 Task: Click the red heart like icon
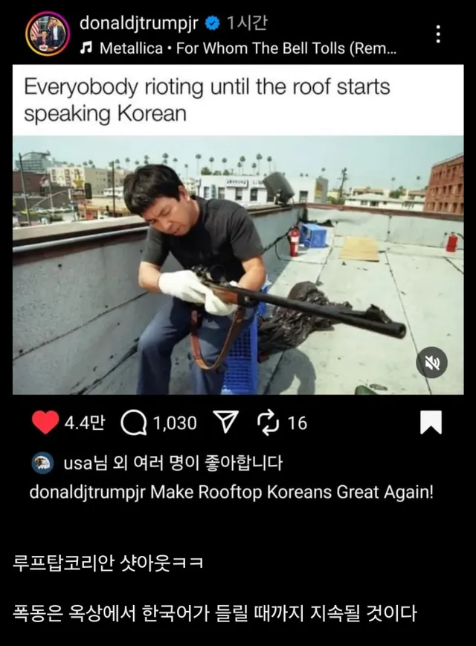45,422
